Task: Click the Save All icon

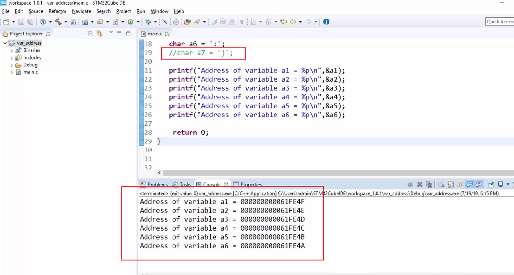Action: 30,22
